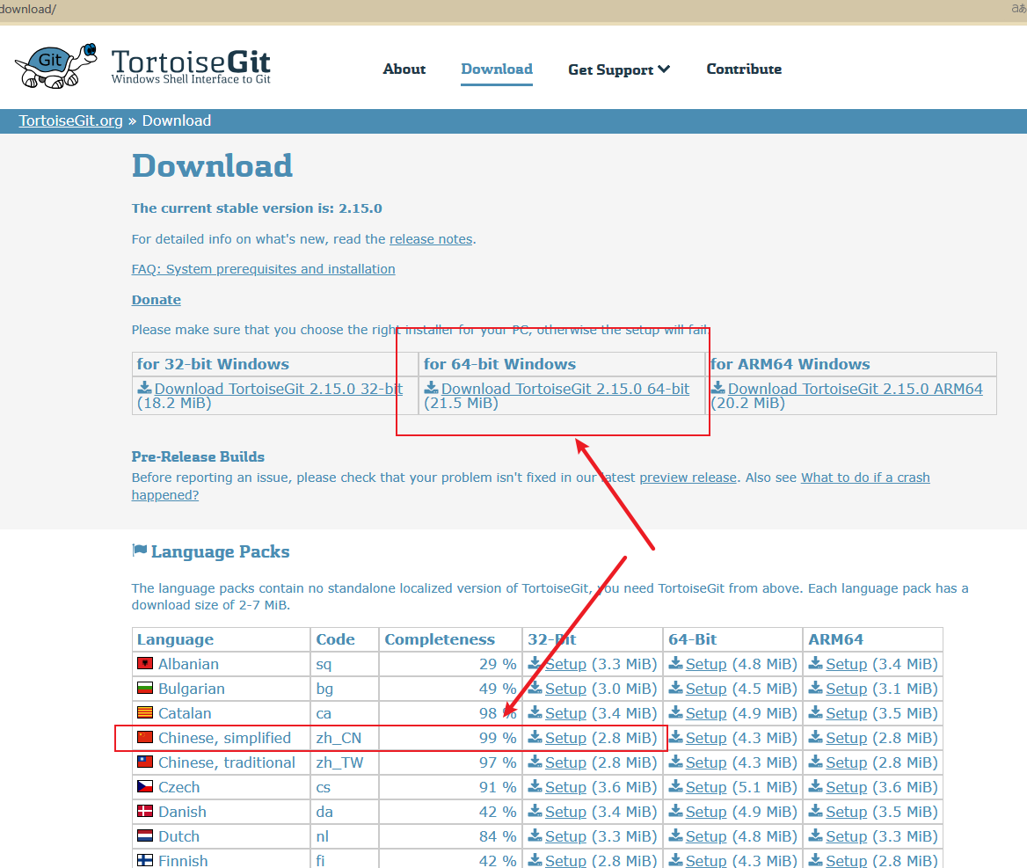Click the ARM64 download icon

pyautogui.click(x=720, y=388)
